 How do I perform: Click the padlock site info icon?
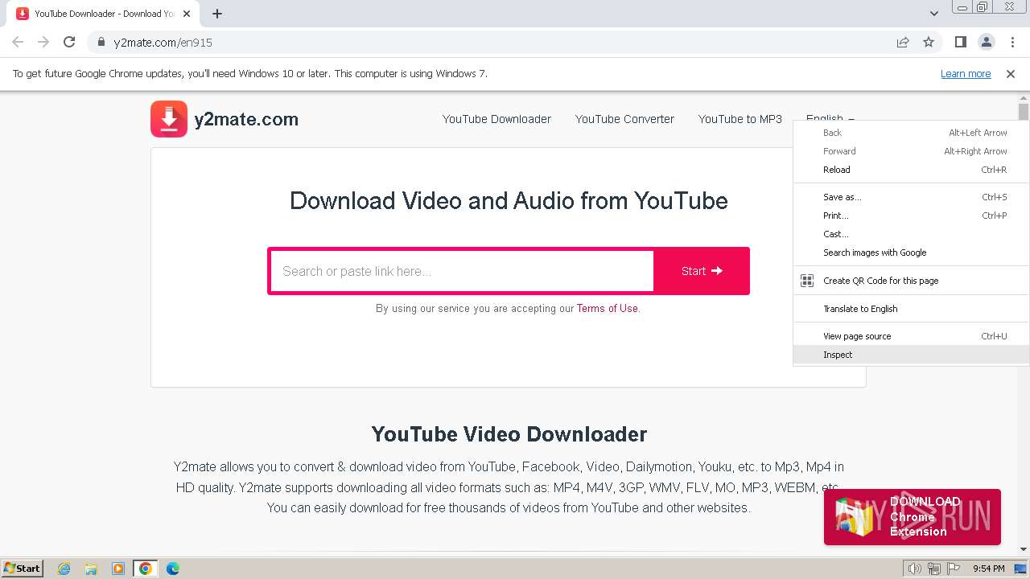point(101,43)
